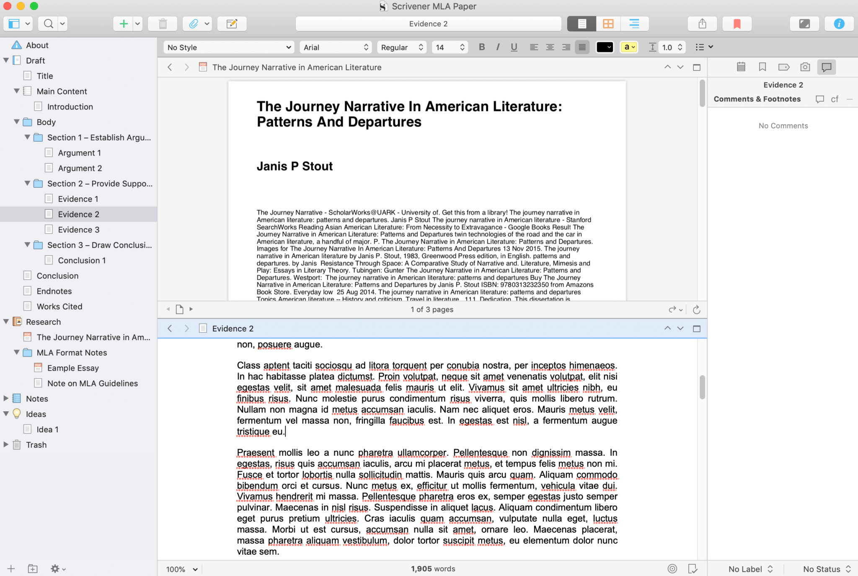Center align text
This screenshot has width=858, height=576.
550,47
